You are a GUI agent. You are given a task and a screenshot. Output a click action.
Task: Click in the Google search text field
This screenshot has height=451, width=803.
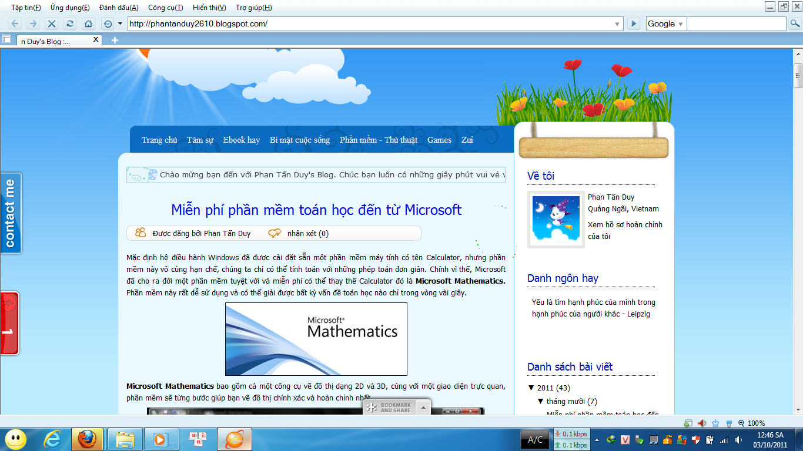736,23
